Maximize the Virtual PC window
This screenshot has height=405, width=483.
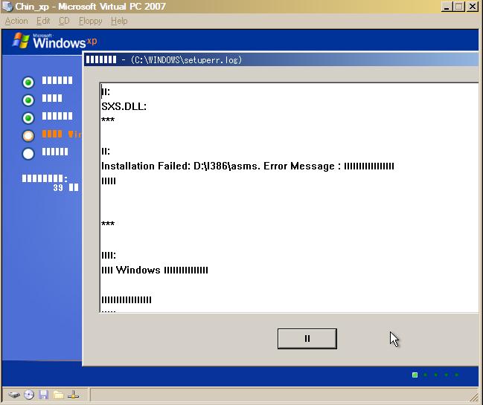[459, 7]
